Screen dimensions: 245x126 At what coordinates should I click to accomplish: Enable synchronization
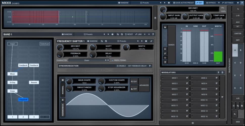coord(121,66)
